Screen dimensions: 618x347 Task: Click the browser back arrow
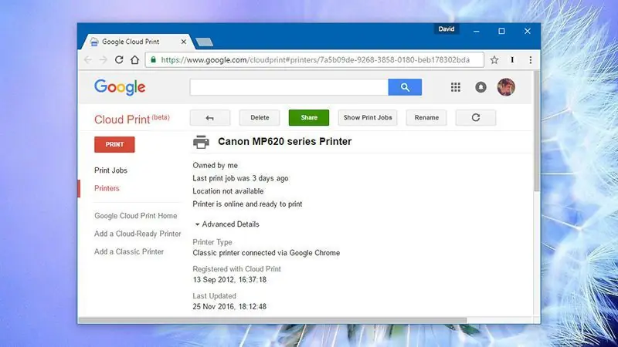pyautogui.click(x=87, y=60)
